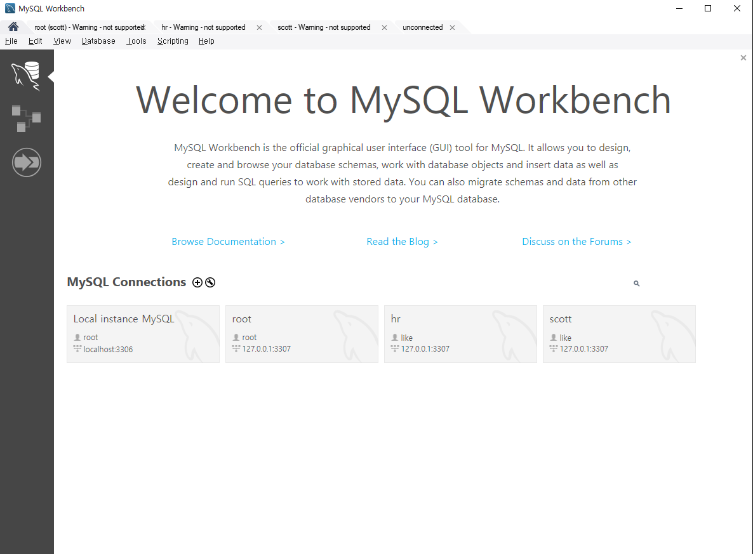Open the Database menu
The height and width of the screenshot is (554, 753).
coord(98,41)
